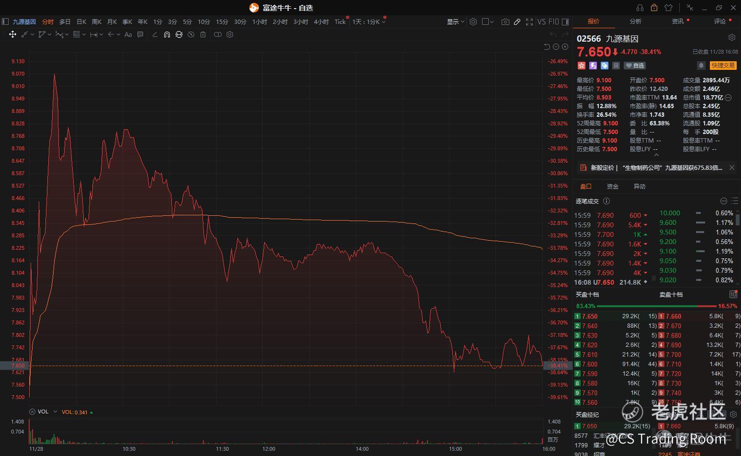Screen dimensions: 741x456
Task: Open customer service headphone icon
Action: [640, 8]
